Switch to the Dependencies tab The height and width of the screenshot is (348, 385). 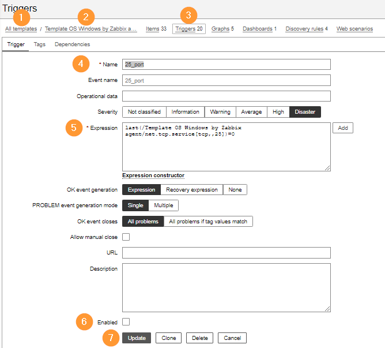tap(72, 44)
